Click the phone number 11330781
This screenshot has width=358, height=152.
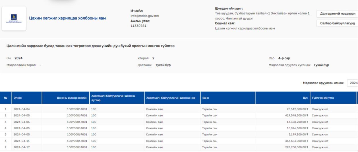pyautogui.click(x=138, y=26)
